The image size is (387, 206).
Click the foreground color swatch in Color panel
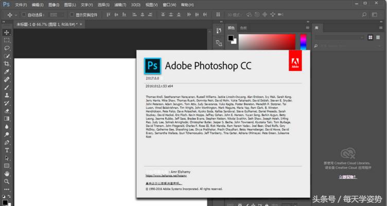(x=231, y=38)
